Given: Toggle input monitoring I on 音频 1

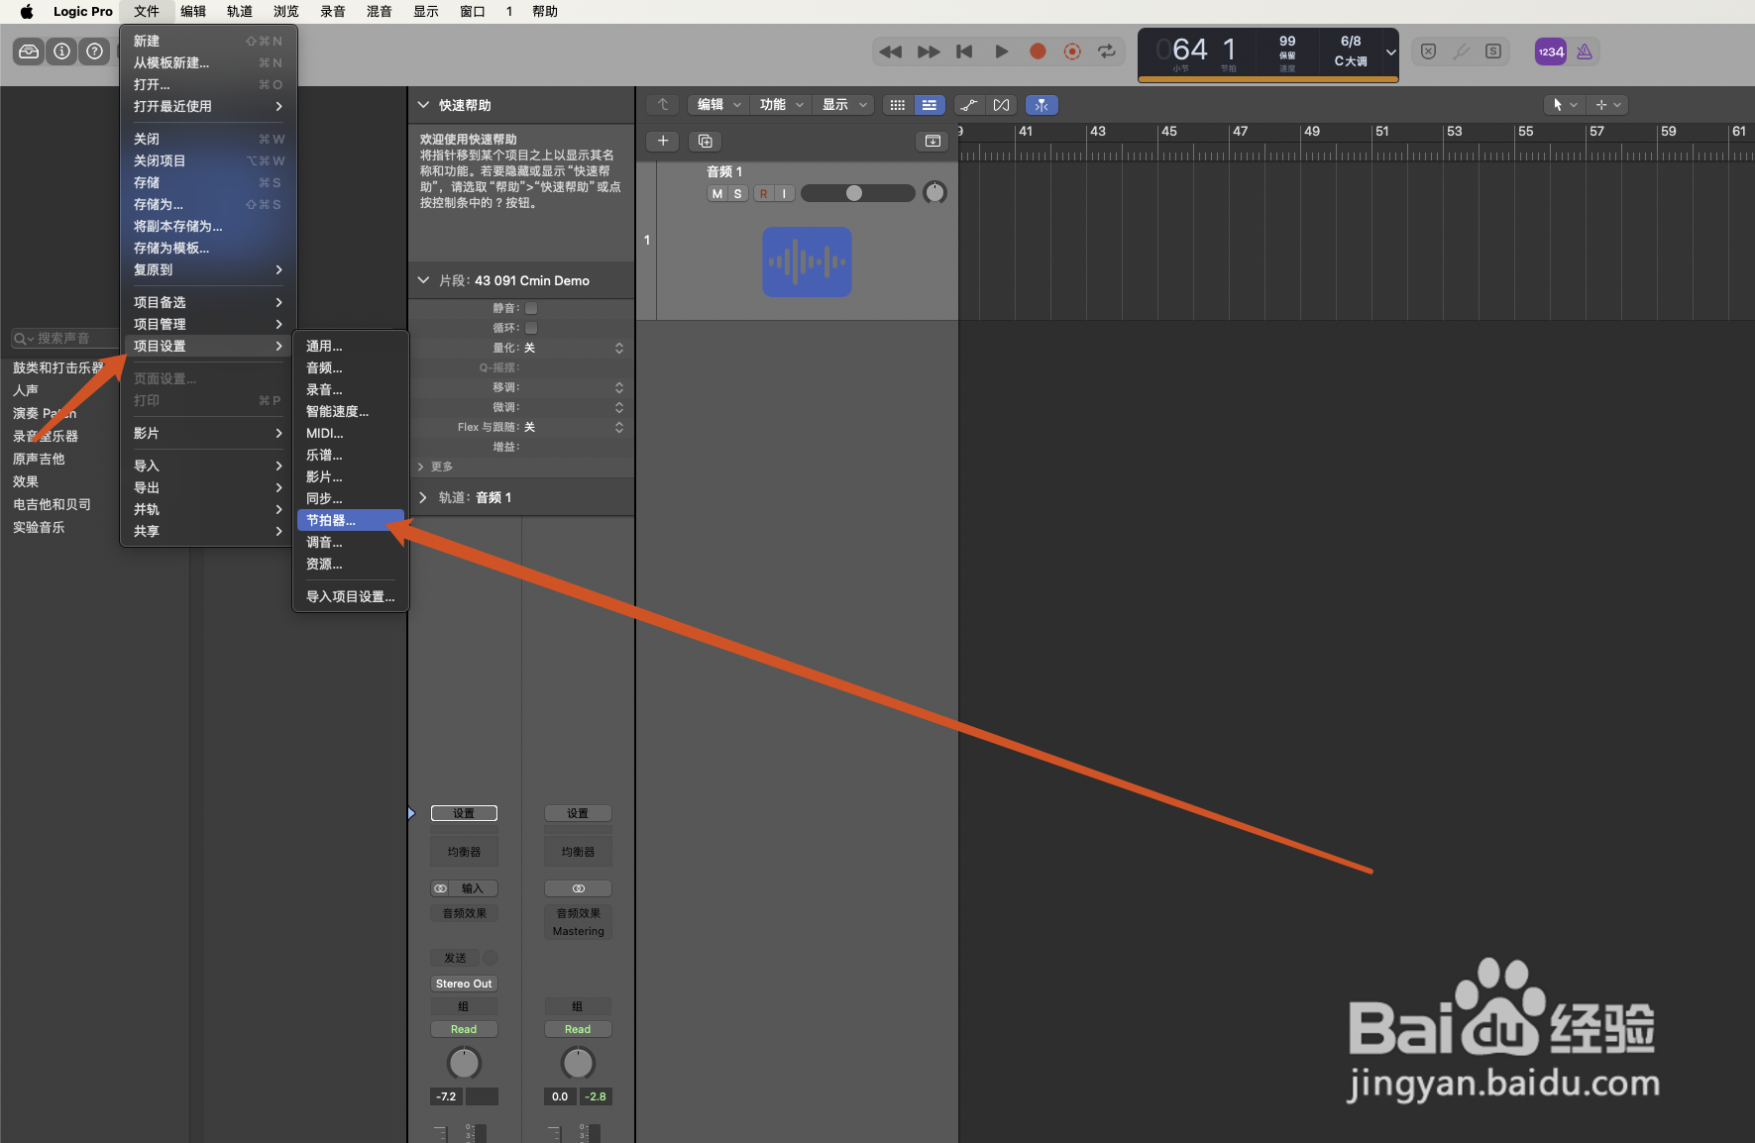Looking at the screenshot, I should [784, 194].
